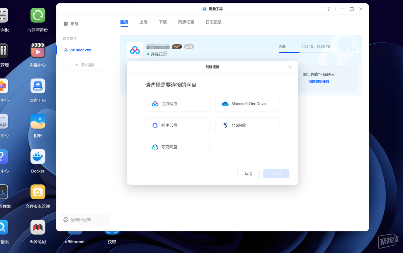This screenshot has width=403, height=253.
Task: Click the 夸克网盘 cloud icon
Action: click(155, 147)
